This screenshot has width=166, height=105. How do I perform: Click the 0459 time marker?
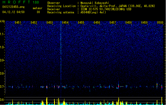pyautogui.click(x=144, y=23)
